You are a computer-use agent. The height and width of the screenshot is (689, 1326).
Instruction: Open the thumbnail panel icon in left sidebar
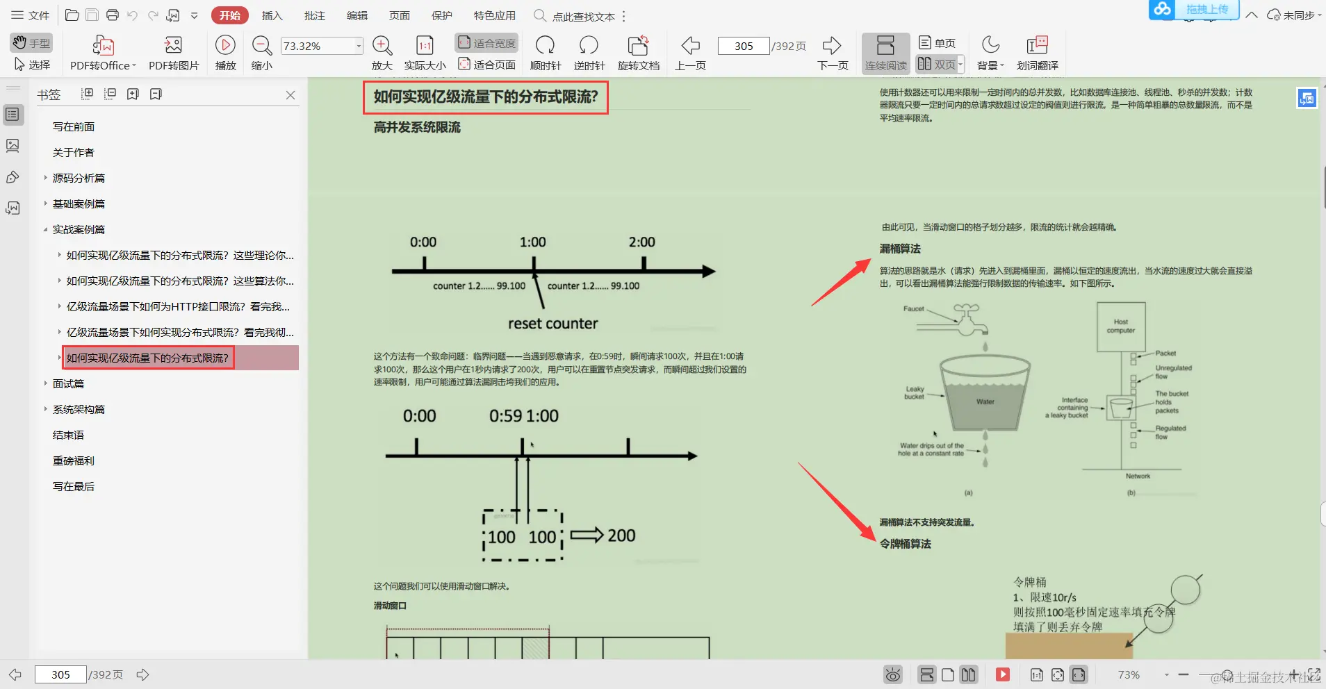tap(13, 146)
